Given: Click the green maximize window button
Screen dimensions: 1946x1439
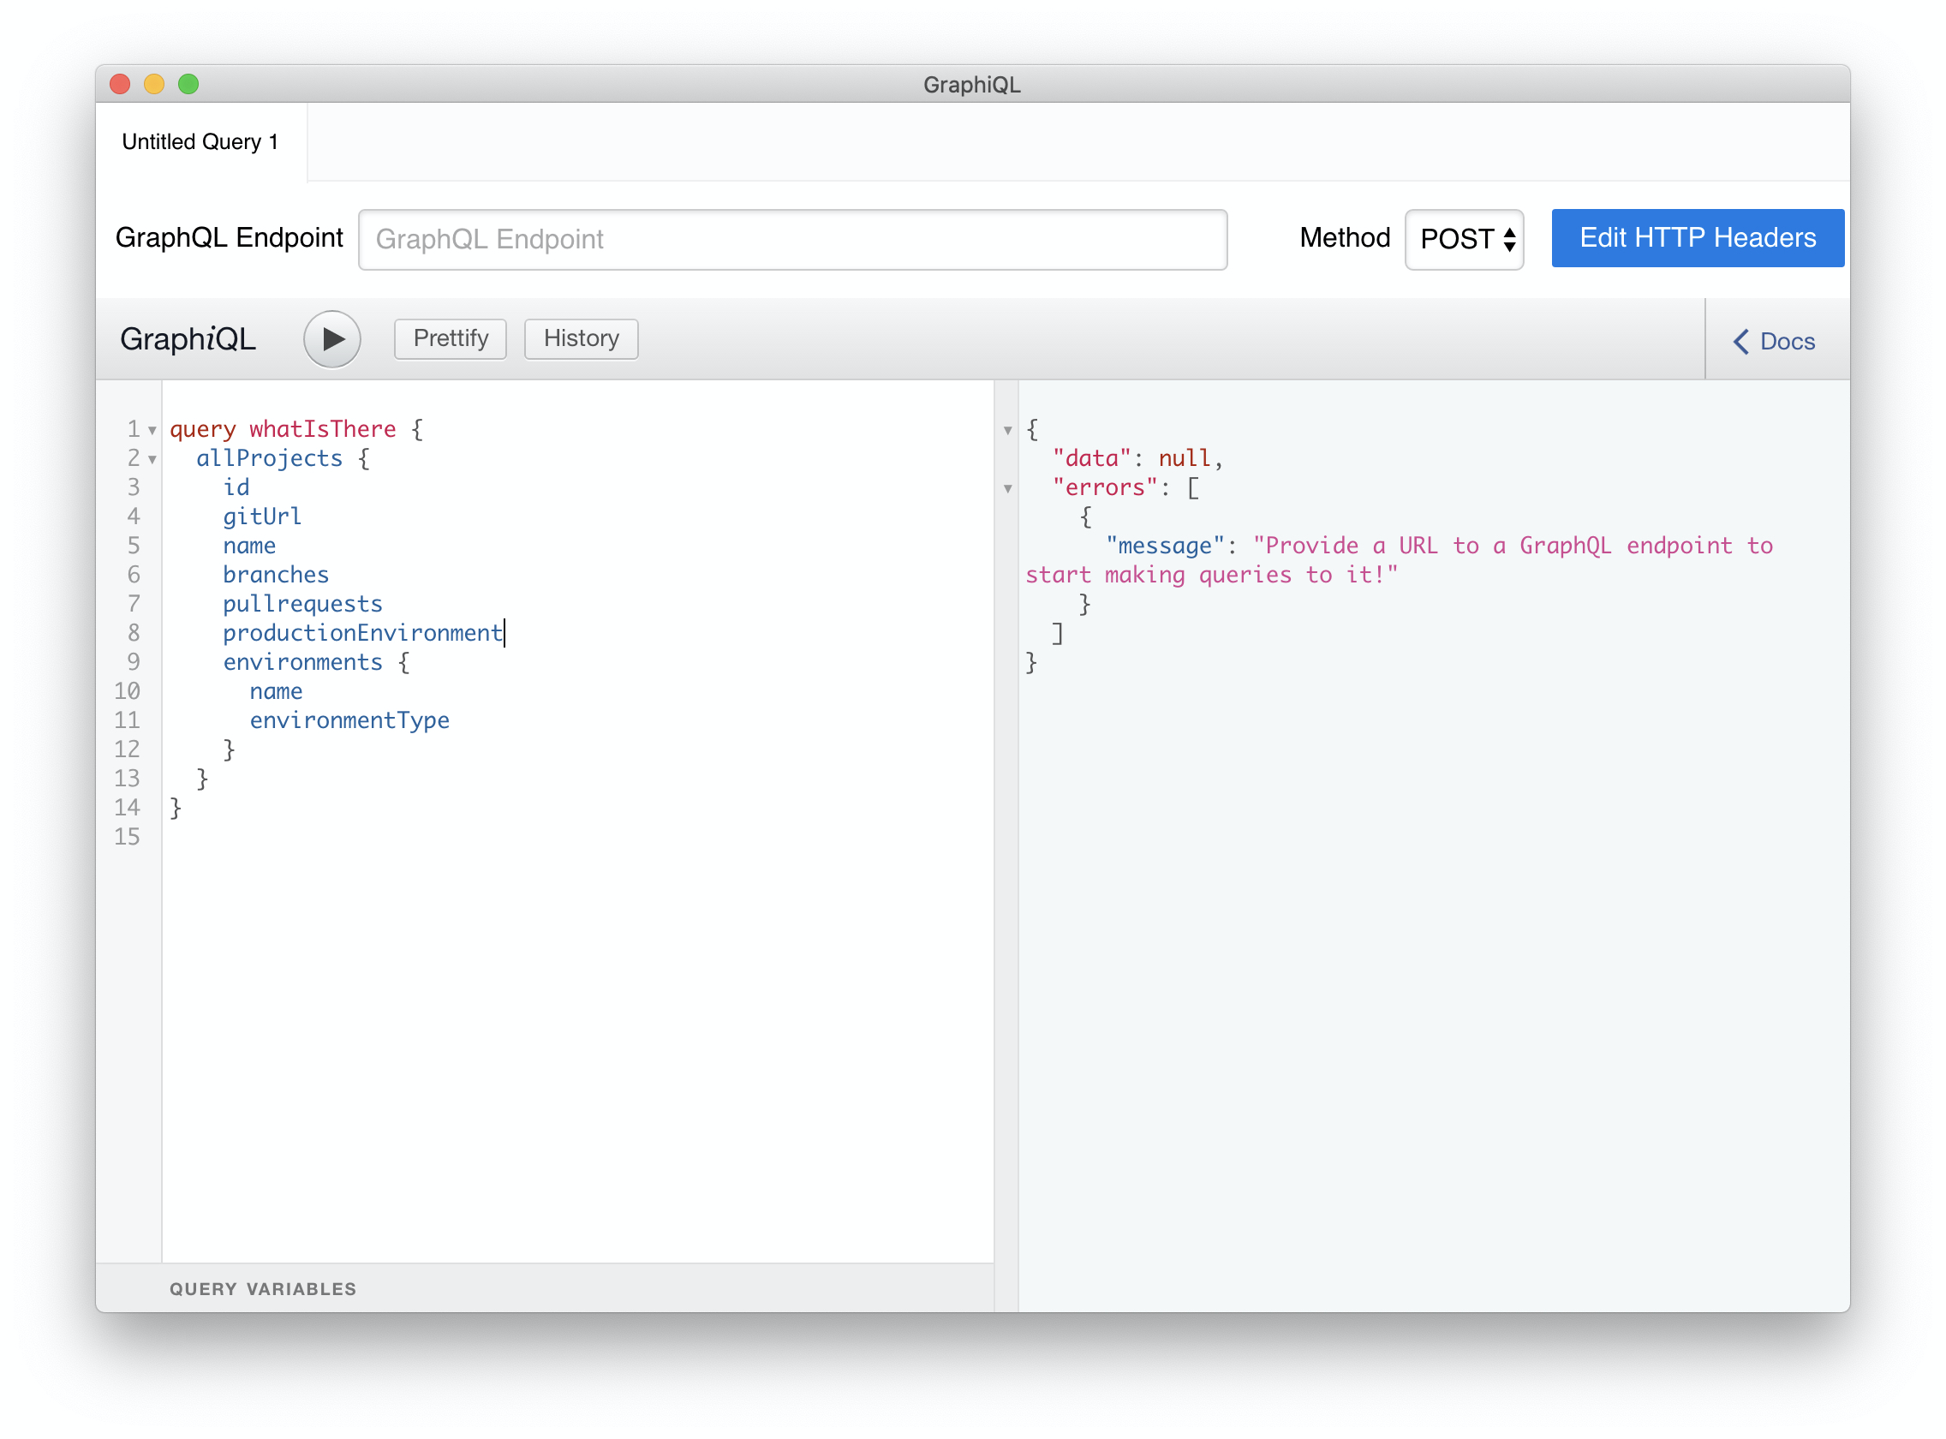Looking at the screenshot, I should click(188, 84).
